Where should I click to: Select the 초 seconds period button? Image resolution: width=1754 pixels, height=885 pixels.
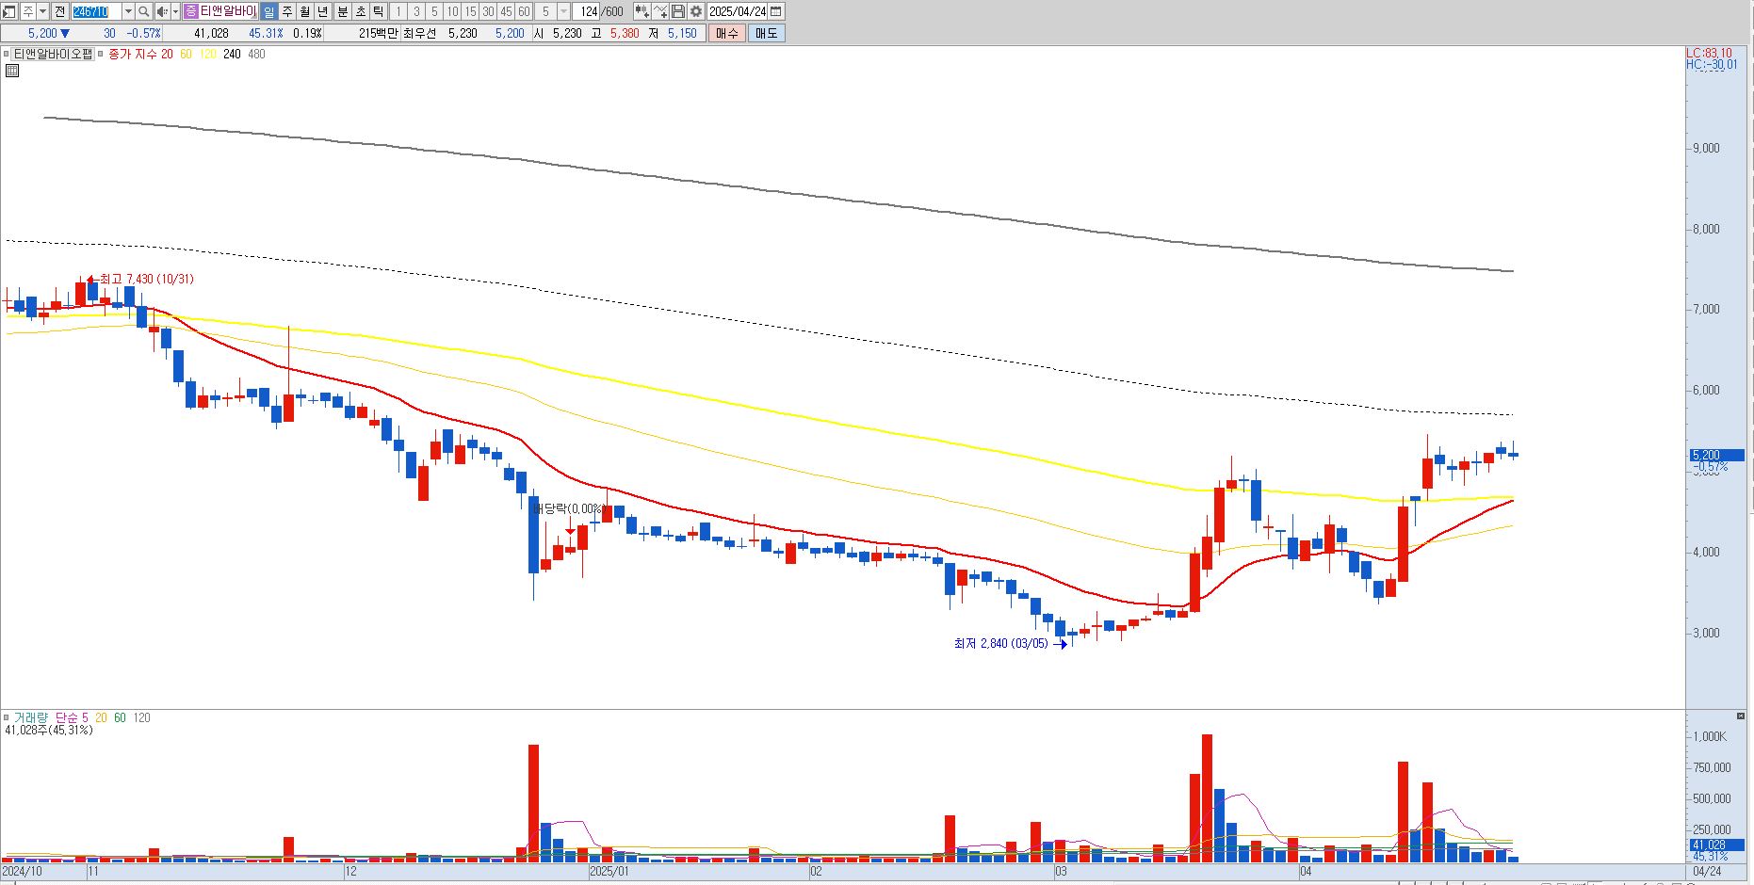[x=361, y=11]
